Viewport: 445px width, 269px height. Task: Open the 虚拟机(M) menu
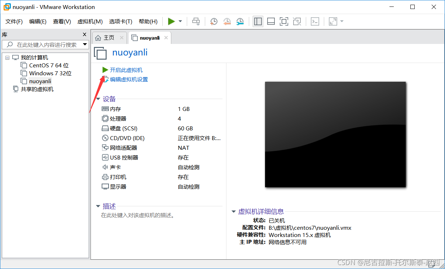pyautogui.click(x=89, y=21)
